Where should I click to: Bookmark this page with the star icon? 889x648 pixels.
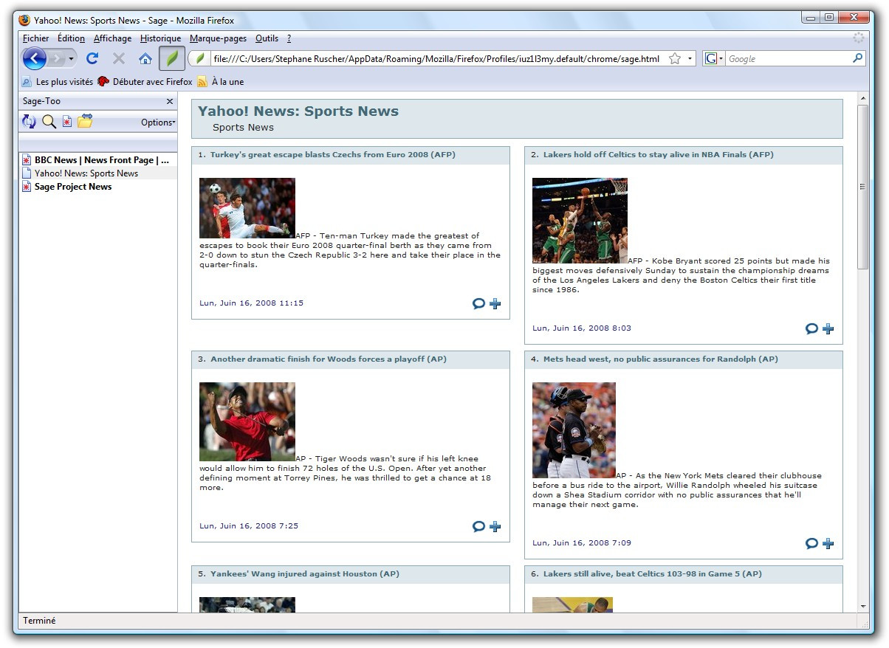pos(675,58)
